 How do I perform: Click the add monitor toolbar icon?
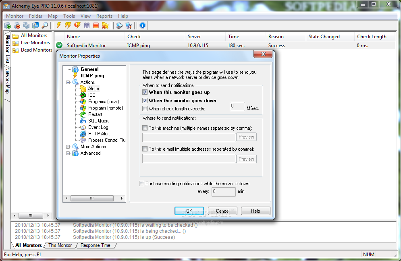pyautogui.click(x=8, y=25)
